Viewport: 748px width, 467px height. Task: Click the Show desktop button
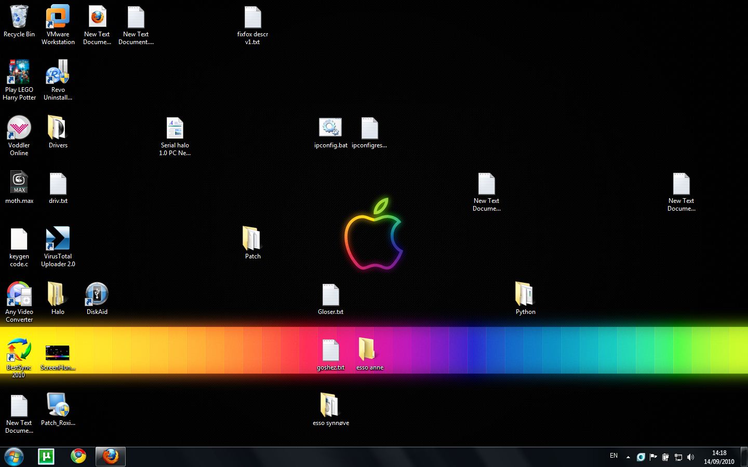pos(744,457)
